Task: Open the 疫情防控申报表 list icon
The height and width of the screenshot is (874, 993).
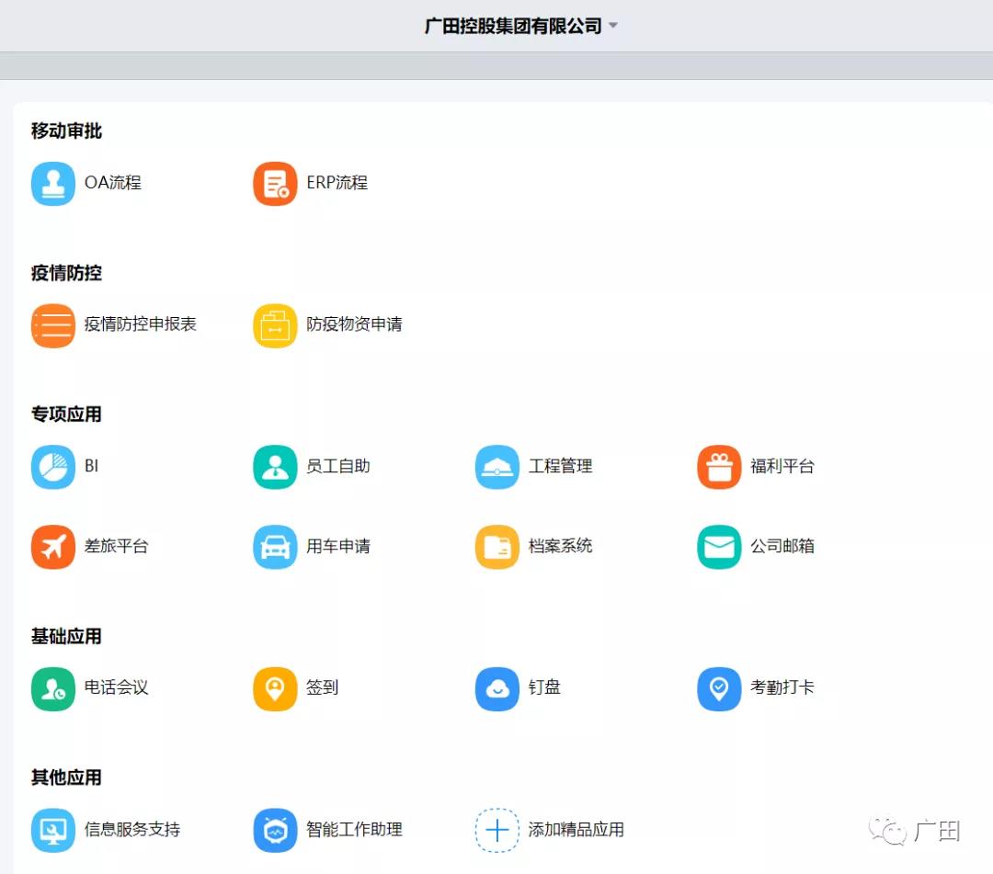Action: coord(53,325)
